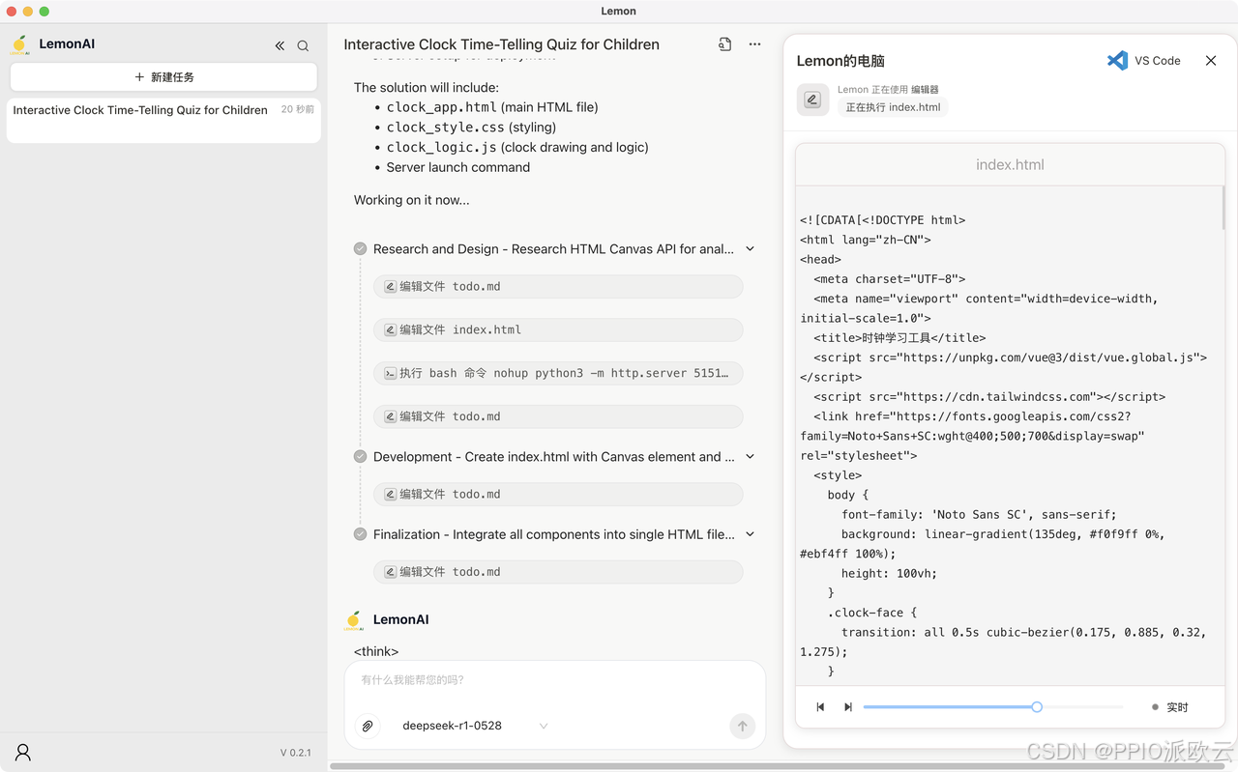Open the three-dot more options menu
Viewport: 1238px width, 772px height.
[x=754, y=44]
